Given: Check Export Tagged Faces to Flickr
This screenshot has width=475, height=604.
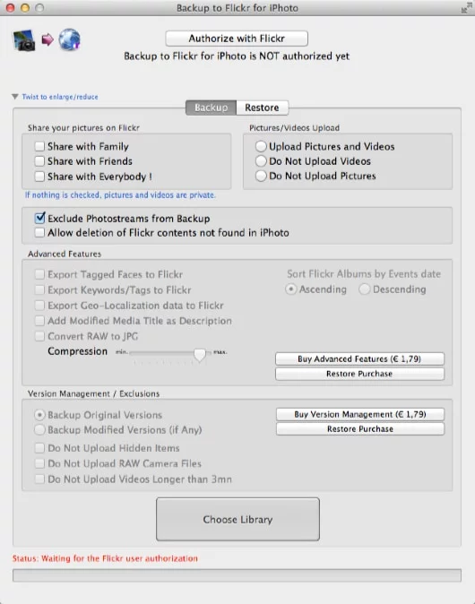Looking at the screenshot, I should 39,274.
